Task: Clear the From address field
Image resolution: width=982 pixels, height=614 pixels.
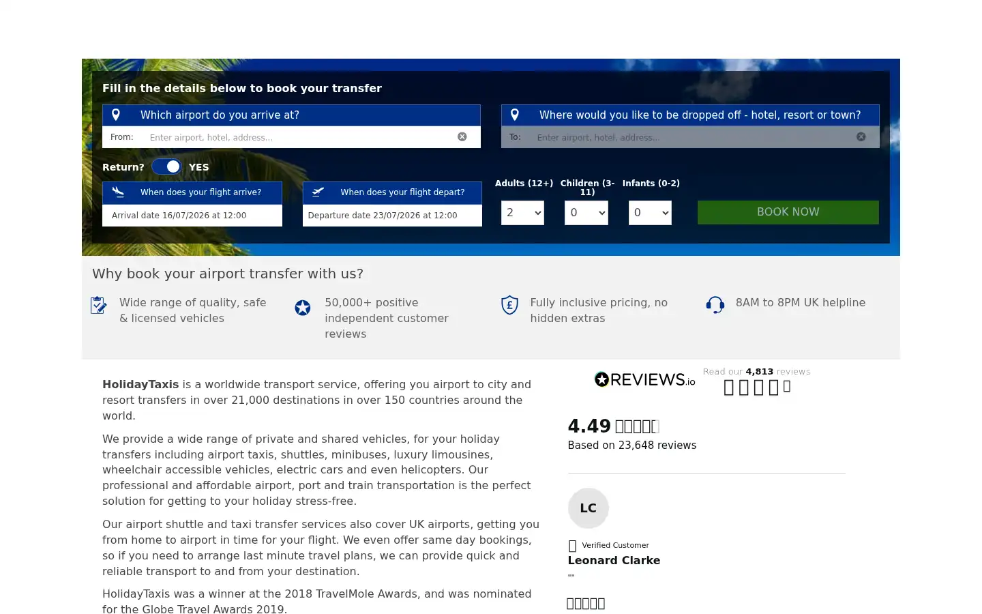Action: coord(462,136)
